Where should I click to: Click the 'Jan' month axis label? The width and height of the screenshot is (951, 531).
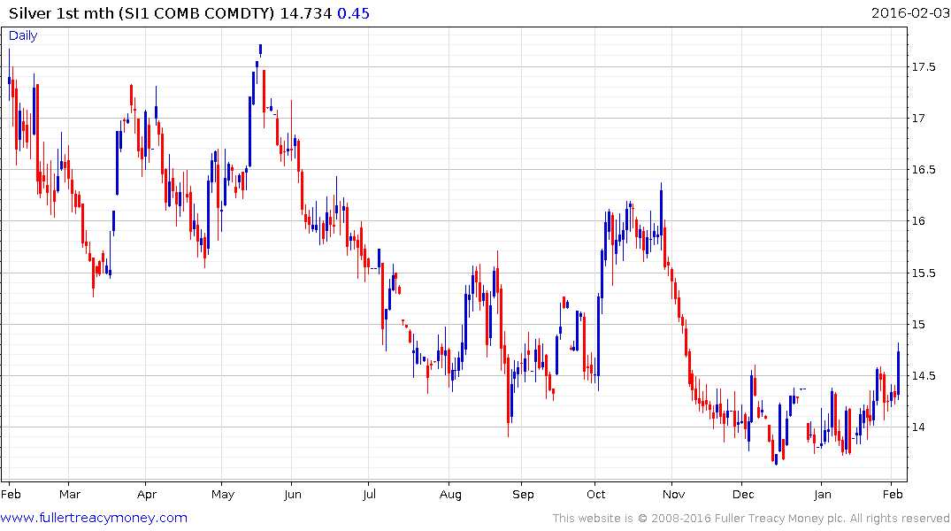[823, 494]
